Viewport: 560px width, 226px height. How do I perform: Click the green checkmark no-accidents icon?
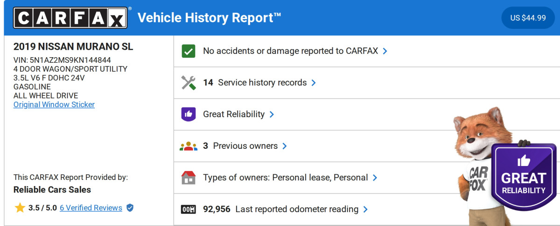(189, 51)
